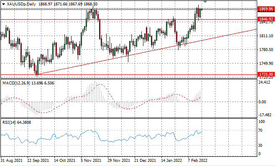Click the 1811.10 price scale value
This screenshot has height=166, width=276.
(266, 36)
